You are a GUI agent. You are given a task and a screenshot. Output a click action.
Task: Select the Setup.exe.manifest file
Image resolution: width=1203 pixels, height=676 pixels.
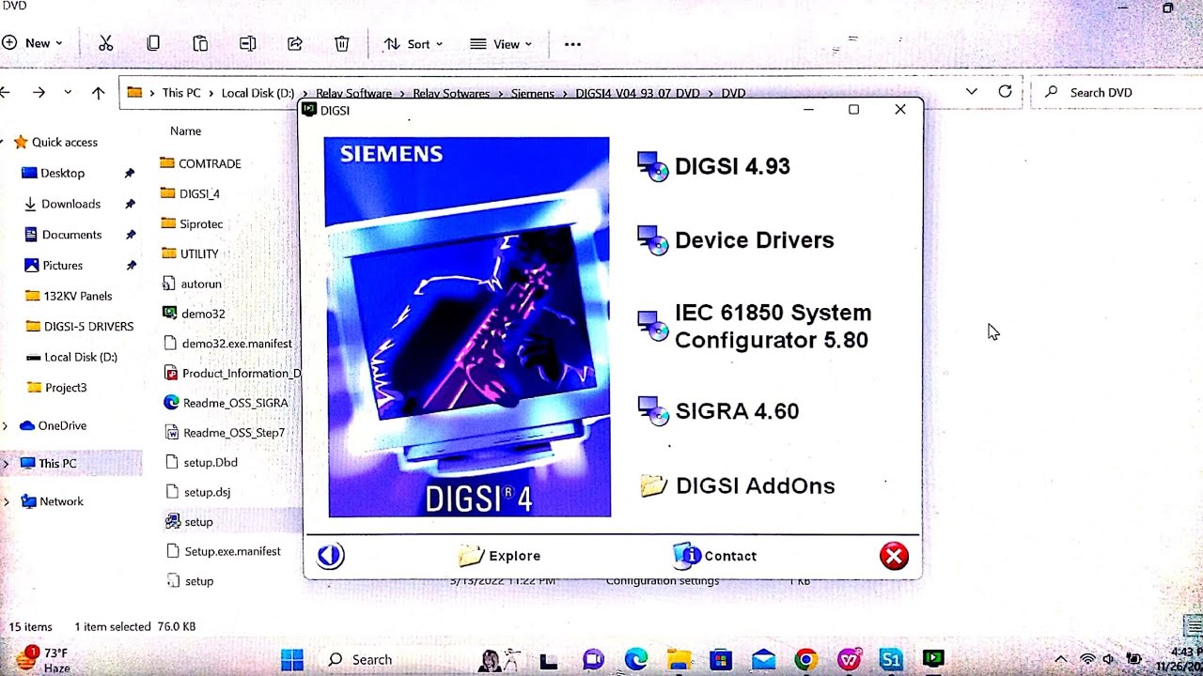(222, 551)
